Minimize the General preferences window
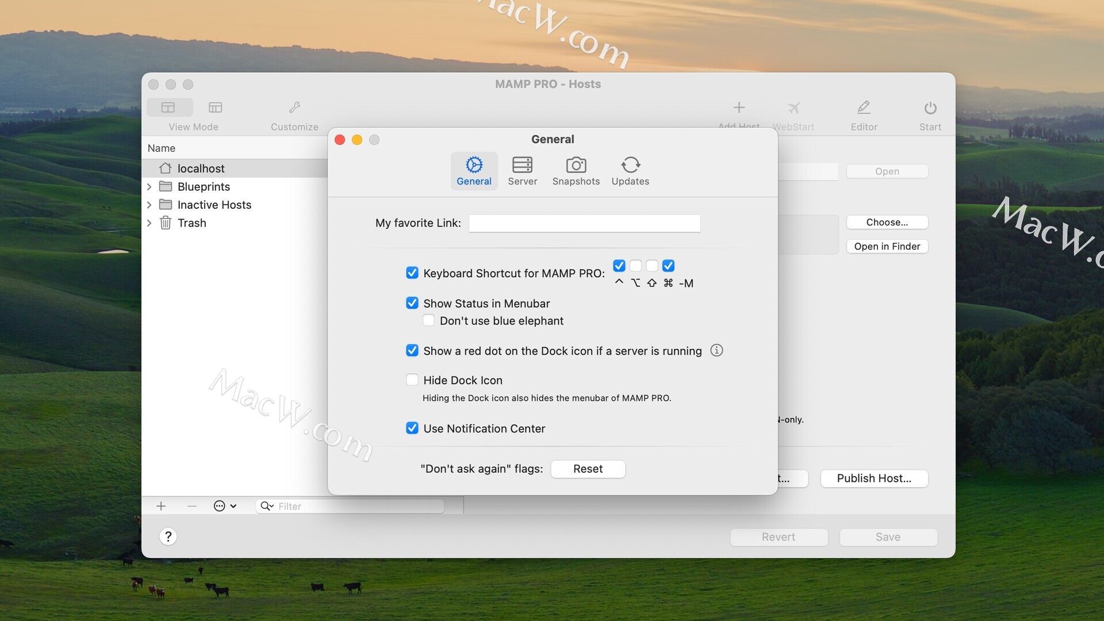1104x621 pixels. click(357, 140)
